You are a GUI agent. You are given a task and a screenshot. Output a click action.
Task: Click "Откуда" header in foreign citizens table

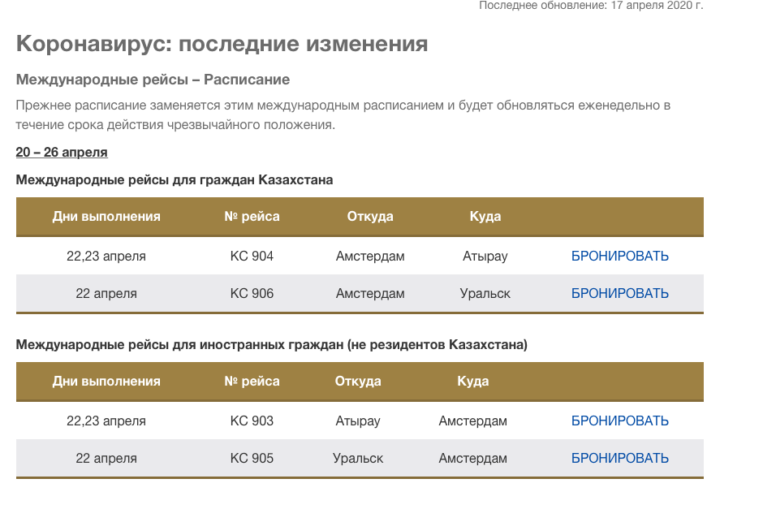pyautogui.click(x=357, y=382)
